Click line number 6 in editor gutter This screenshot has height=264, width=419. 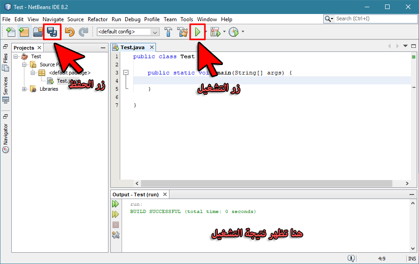click(x=117, y=97)
